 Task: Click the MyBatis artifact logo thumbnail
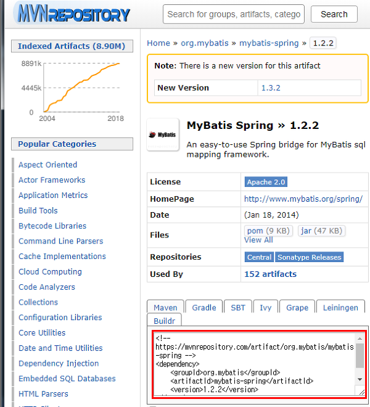click(163, 134)
